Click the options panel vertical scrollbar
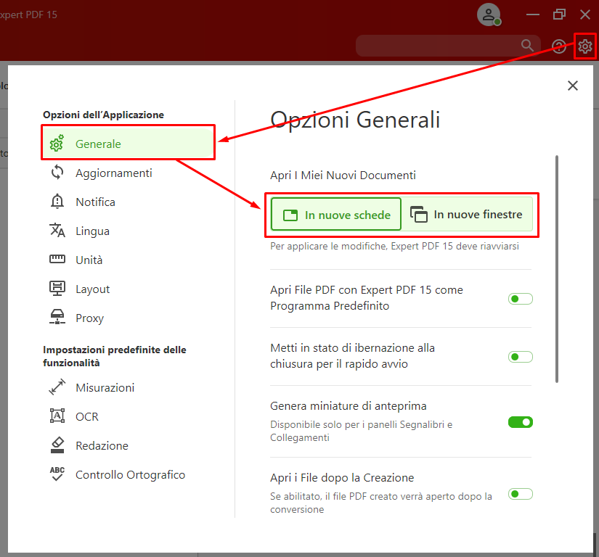 click(557, 268)
